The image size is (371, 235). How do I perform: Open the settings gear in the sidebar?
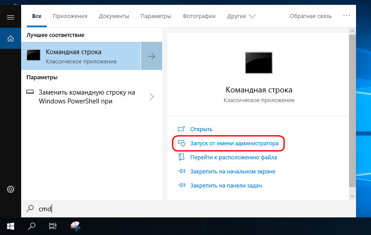click(x=11, y=189)
